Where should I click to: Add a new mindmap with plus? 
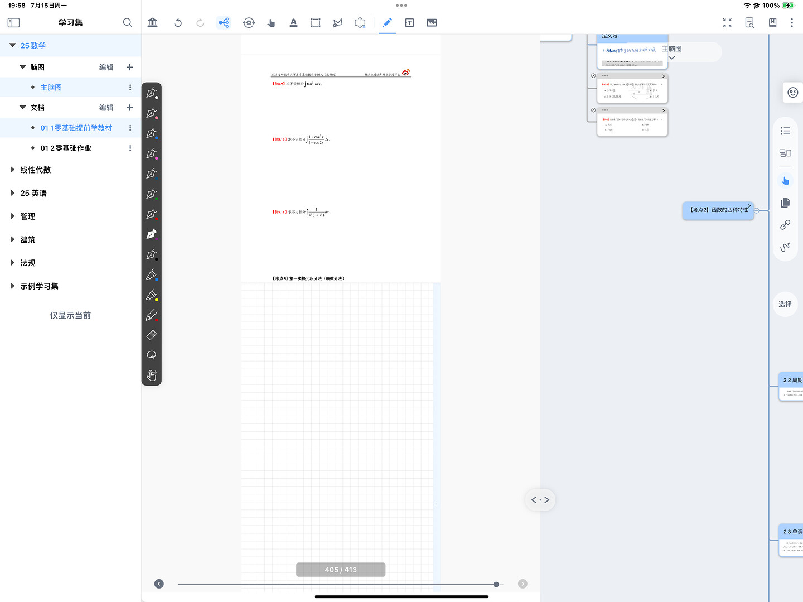pos(130,67)
